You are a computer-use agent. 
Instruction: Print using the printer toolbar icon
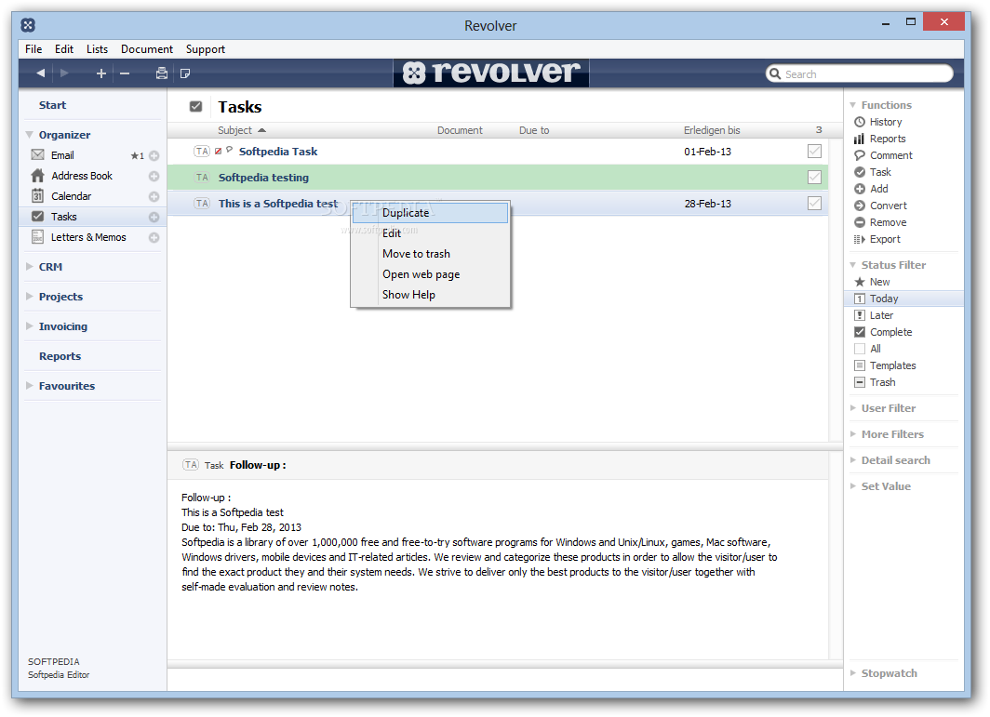pyautogui.click(x=162, y=73)
